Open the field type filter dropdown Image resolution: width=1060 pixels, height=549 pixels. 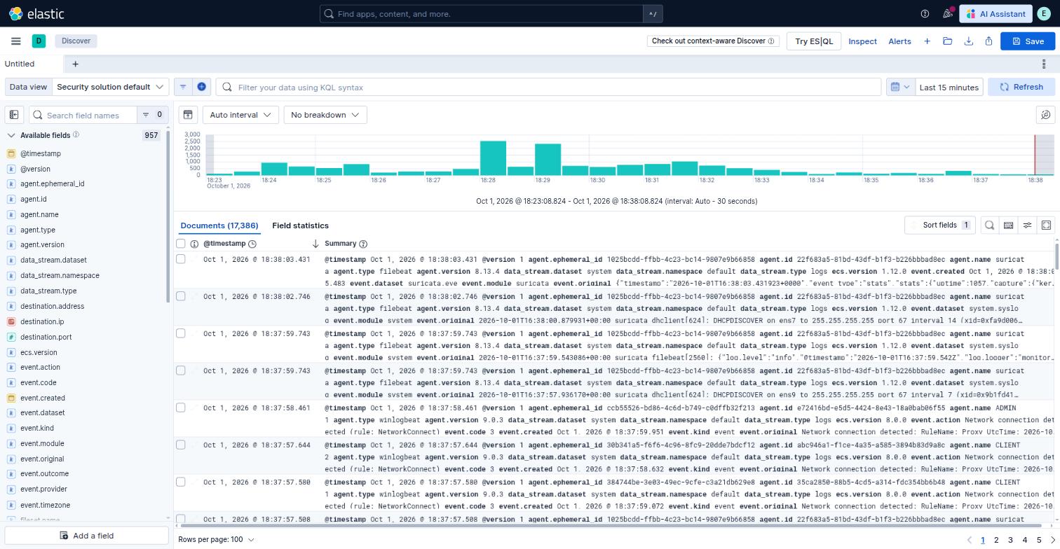tap(152, 115)
